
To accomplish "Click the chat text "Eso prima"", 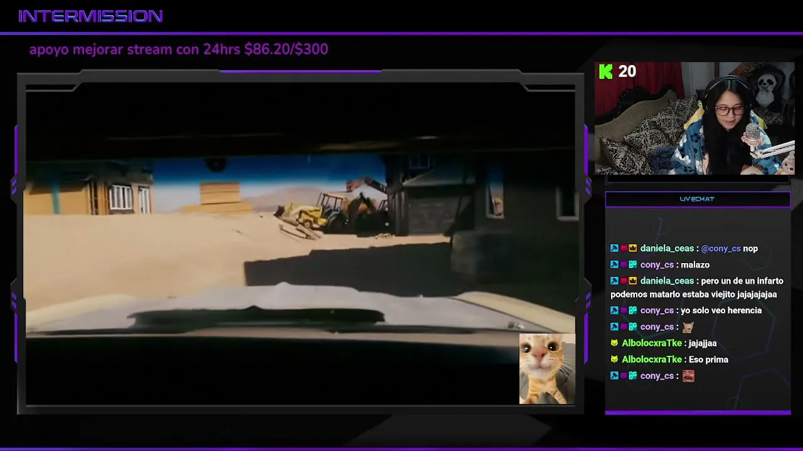I will pos(708,360).
